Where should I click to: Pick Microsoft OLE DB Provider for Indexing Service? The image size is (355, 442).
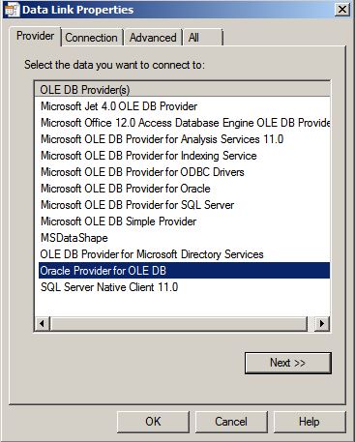(x=184, y=156)
